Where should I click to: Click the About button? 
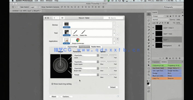click(x=54, y=96)
